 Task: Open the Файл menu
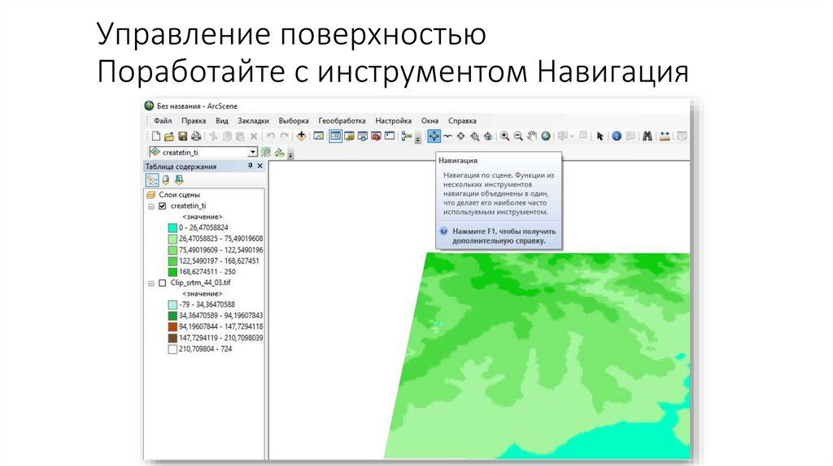[x=163, y=120]
